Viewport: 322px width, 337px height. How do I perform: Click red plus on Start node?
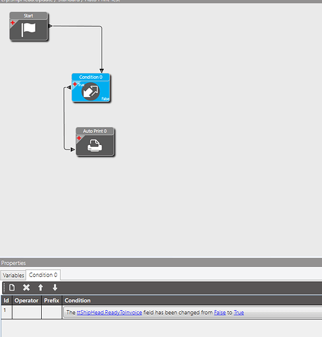(x=13, y=22)
